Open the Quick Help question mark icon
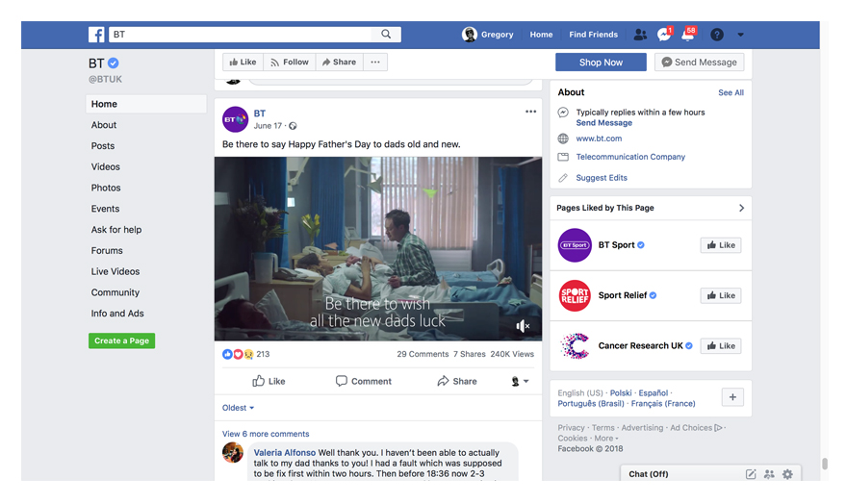Viewport: 846px width, 504px height. click(x=716, y=35)
